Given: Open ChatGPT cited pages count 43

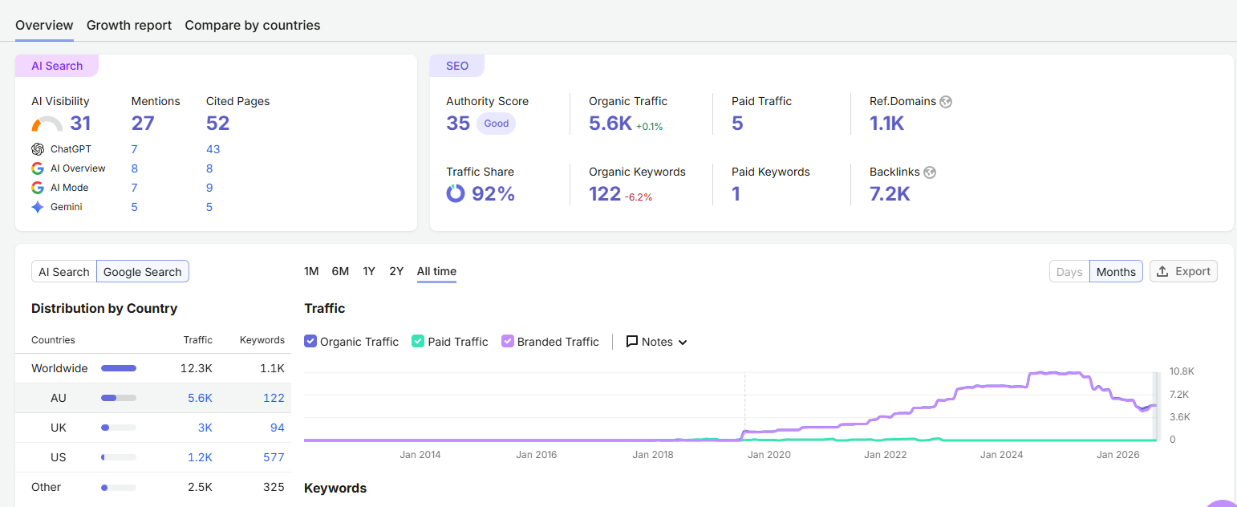Looking at the screenshot, I should click(213, 149).
